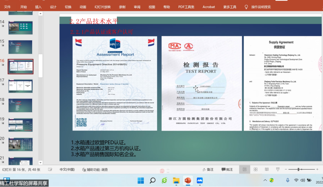Open the 插入 ribbon tab
This screenshot has width=323, height=187.
38,7
